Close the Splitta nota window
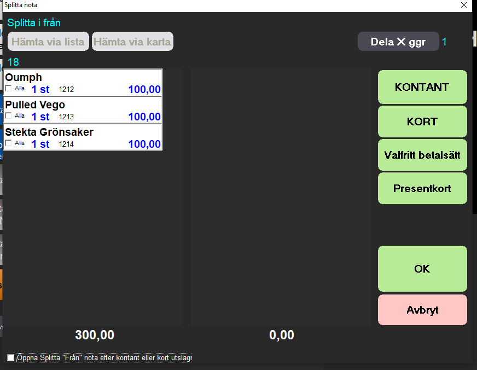 point(464,5)
